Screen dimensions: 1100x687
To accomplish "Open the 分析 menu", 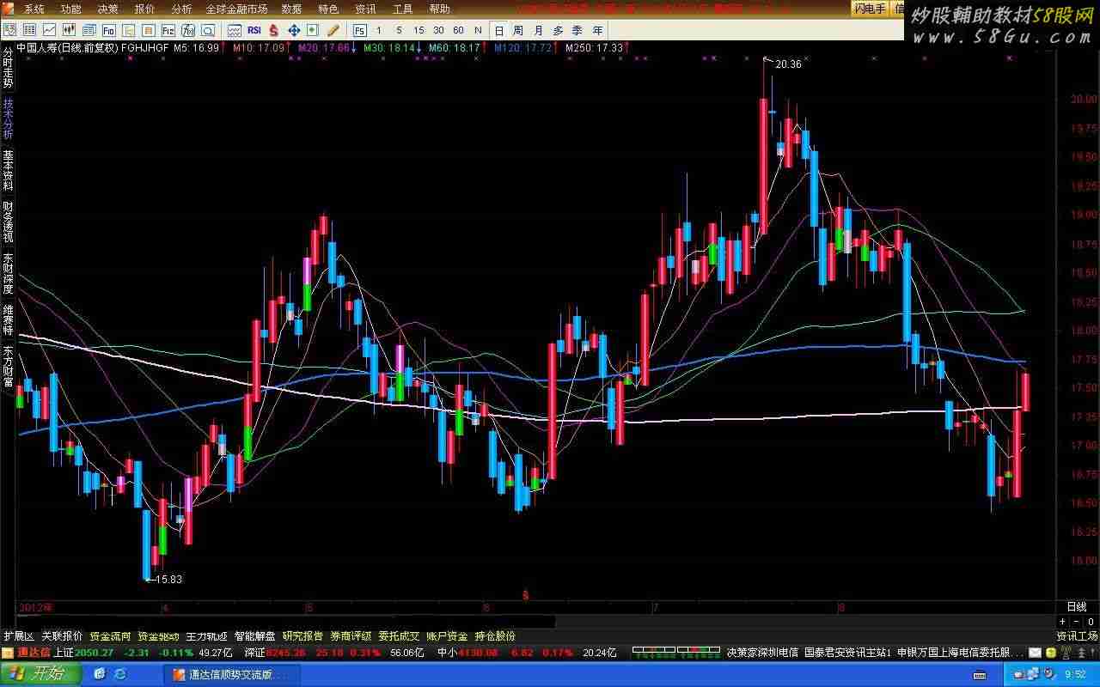I will (x=181, y=9).
